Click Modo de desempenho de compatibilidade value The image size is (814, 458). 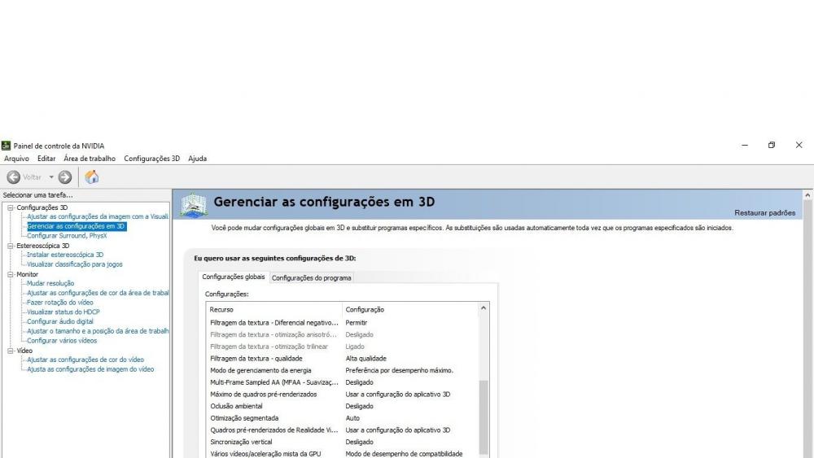tap(404, 454)
